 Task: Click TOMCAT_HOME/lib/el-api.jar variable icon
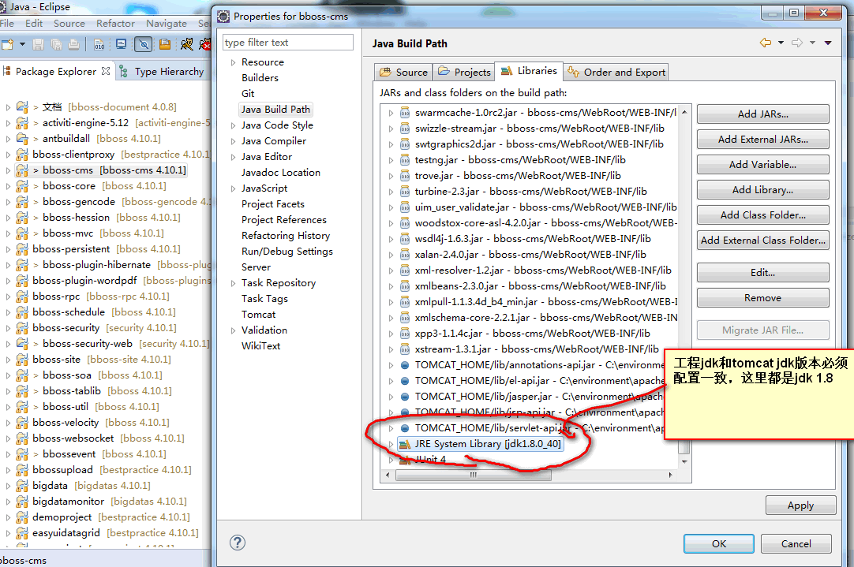pos(405,381)
